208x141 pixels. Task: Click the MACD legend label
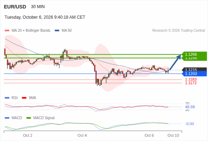[x=17, y=118]
